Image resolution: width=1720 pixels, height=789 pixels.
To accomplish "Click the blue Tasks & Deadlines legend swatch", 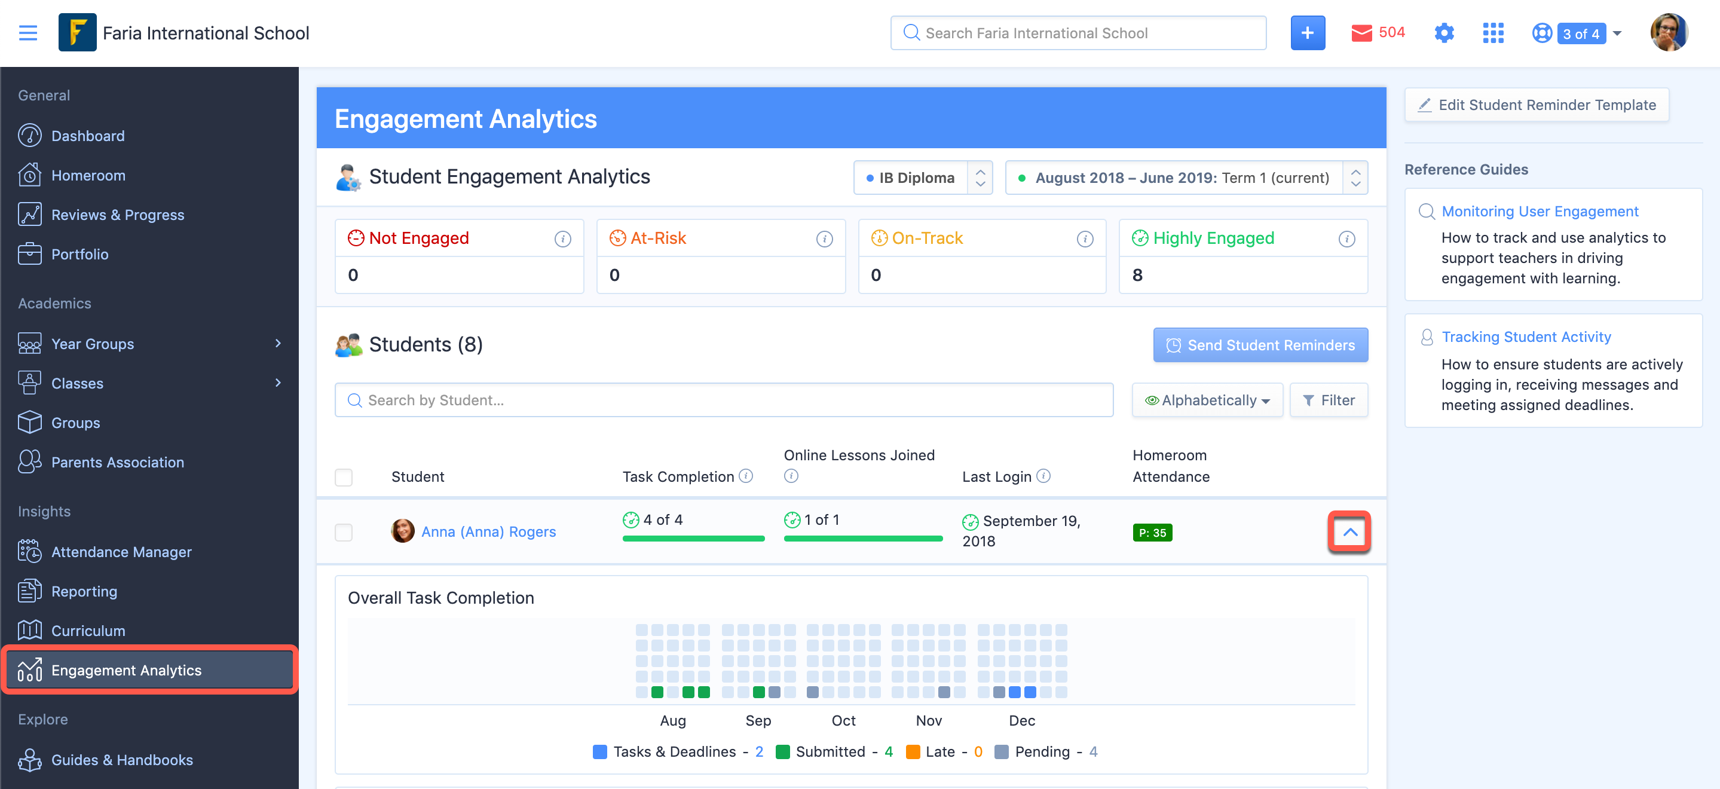I will [599, 751].
